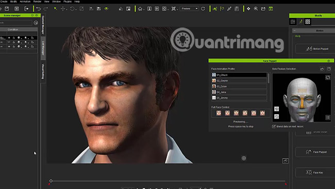This screenshot has height=189, width=335.
Task: Open the Animation menu
Action: pyautogui.click(x=25, y=2)
